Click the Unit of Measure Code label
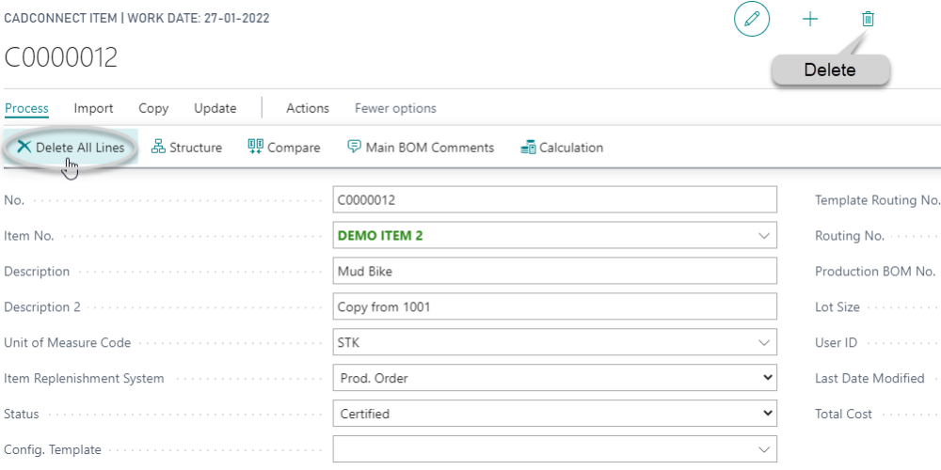 [x=67, y=343]
